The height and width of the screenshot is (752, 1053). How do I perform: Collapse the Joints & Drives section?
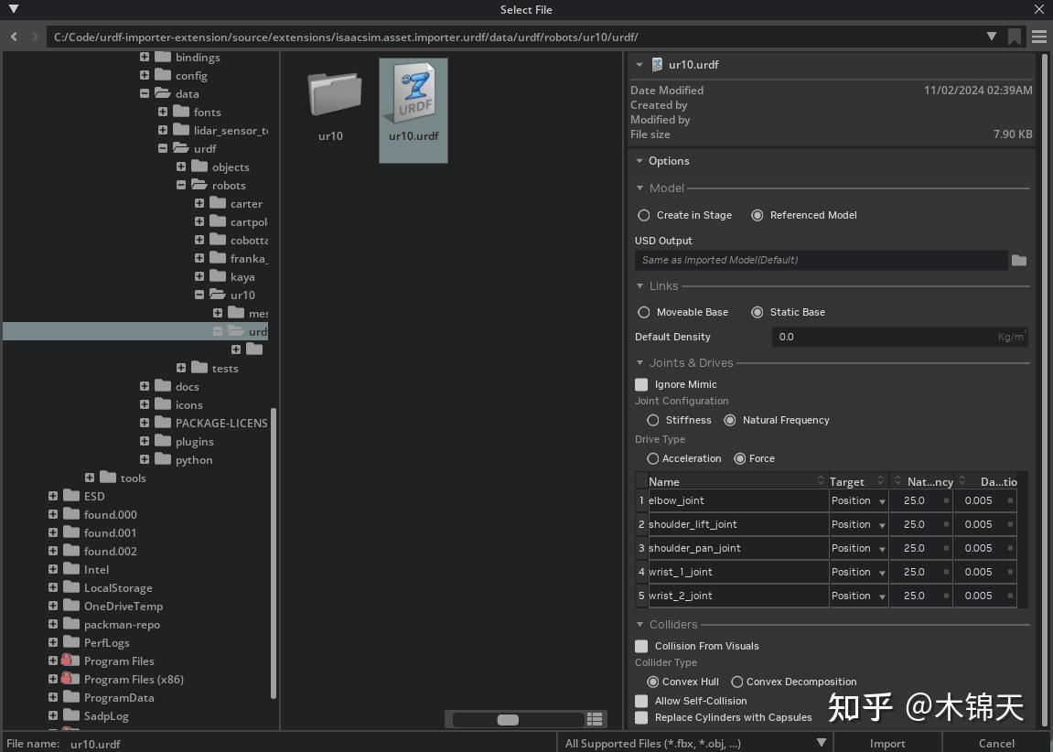pyautogui.click(x=639, y=362)
